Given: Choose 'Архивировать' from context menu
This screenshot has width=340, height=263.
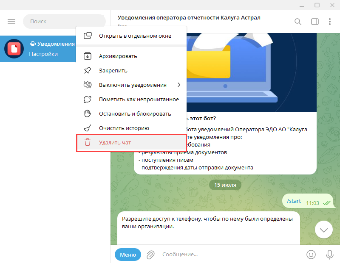Looking at the screenshot, I should pyautogui.click(x=131, y=56).
